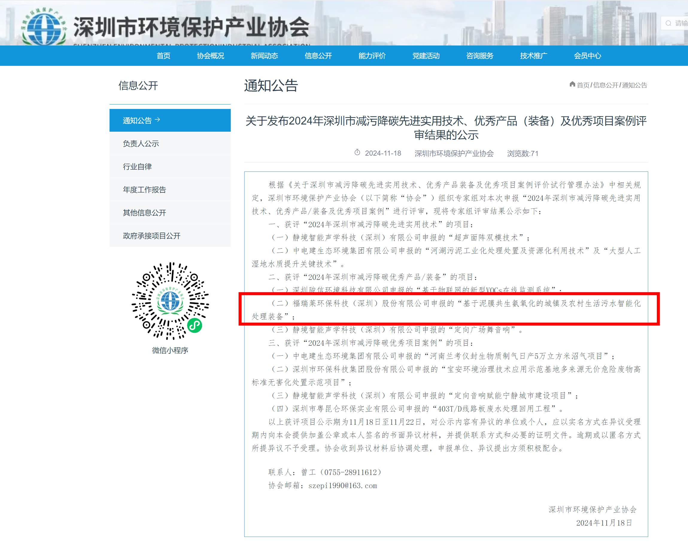Open the 协会概况 menu item
The height and width of the screenshot is (548, 688).
211,56
